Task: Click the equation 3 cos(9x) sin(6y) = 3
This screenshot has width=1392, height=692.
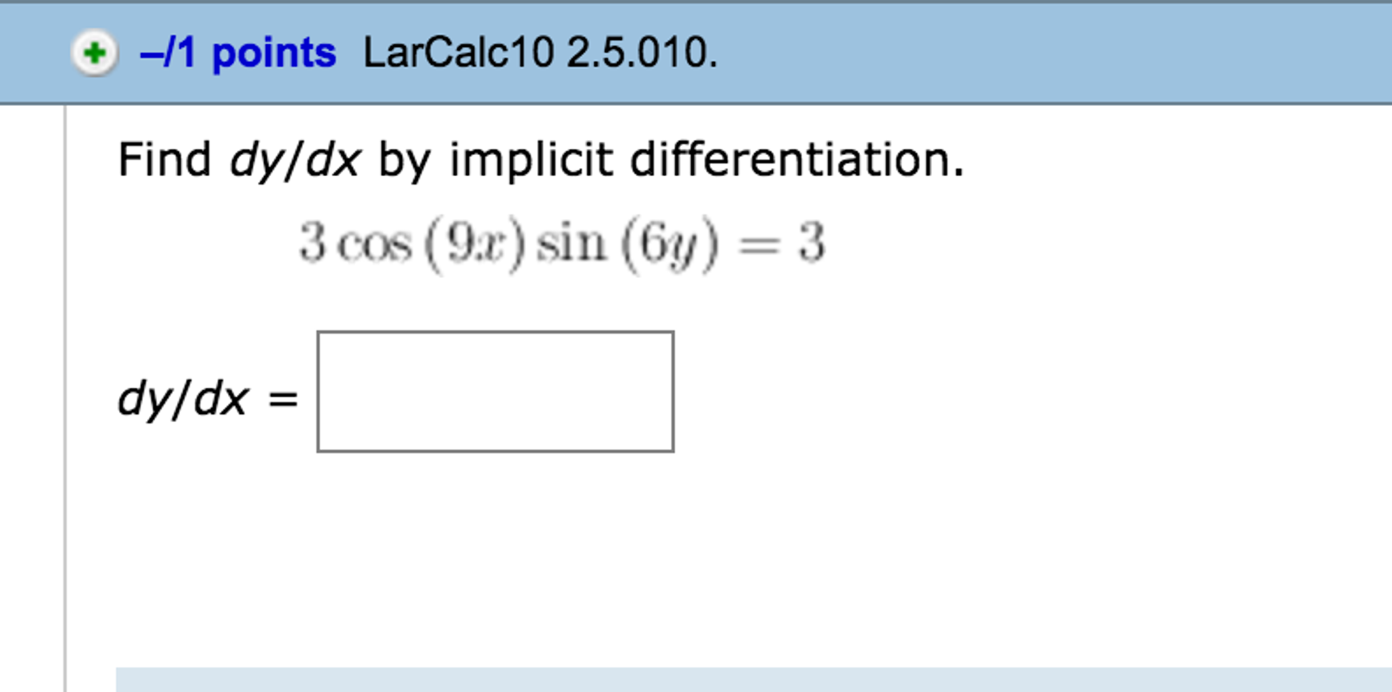Action: [x=561, y=246]
